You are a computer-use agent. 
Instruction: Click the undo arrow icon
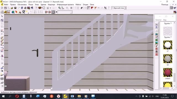pos(48,8)
